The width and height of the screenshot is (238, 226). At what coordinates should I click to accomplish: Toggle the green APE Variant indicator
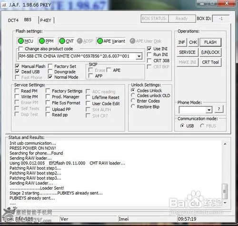(111, 41)
